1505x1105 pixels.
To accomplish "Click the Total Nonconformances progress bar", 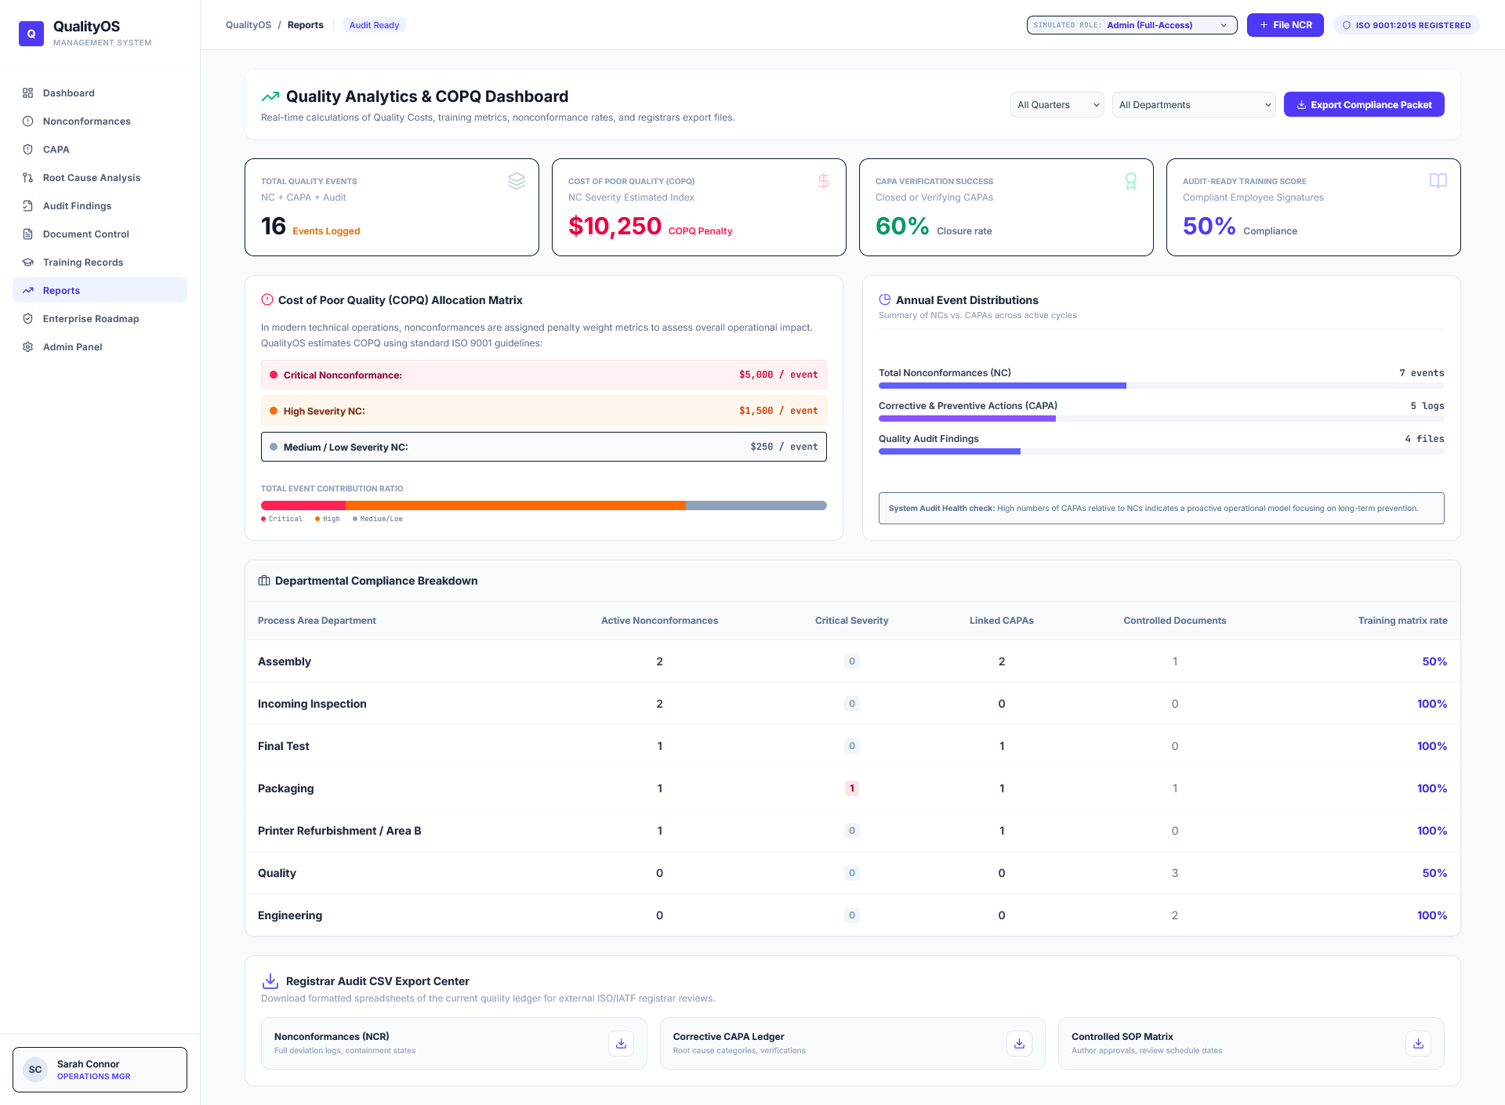I will (x=1162, y=386).
